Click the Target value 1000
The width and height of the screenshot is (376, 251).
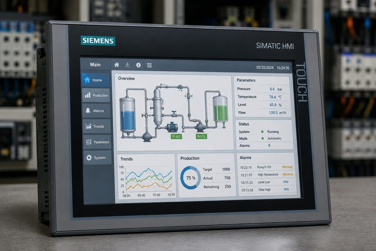pyautogui.click(x=226, y=169)
